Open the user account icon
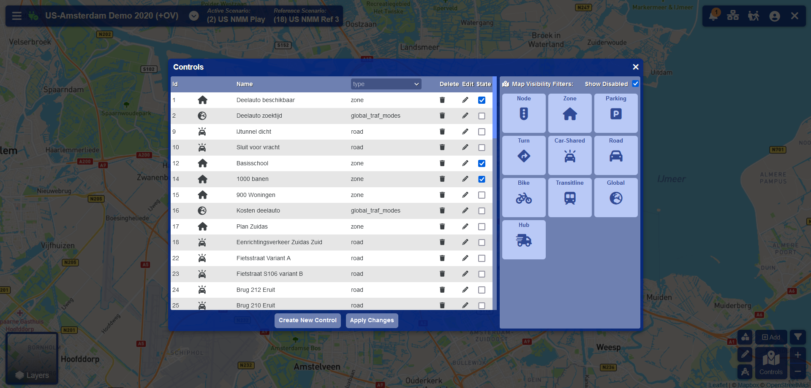The height and width of the screenshot is (388, 811). coord(775,16)
